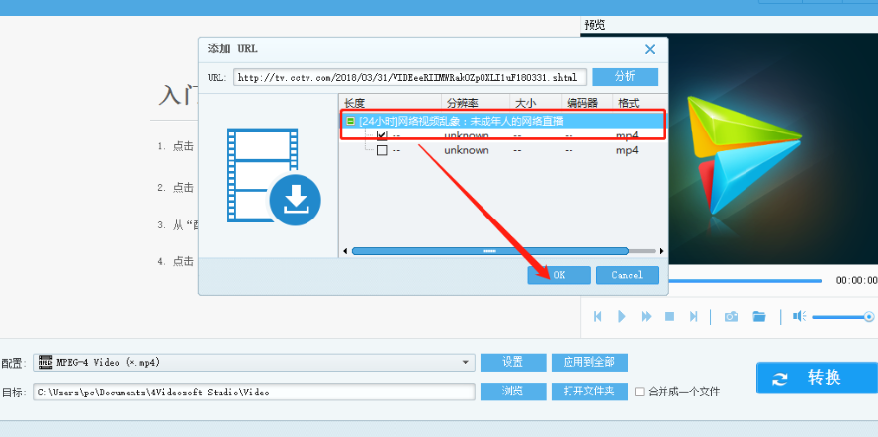Viewport: 878px width, 437px height.
Task: Click the 应用到全部 button
Action: 589,363
